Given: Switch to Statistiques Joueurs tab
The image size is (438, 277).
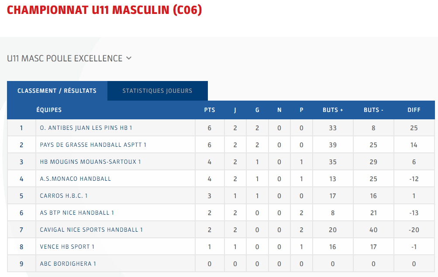Looking at the screenshot, I should tap(158, 91).
